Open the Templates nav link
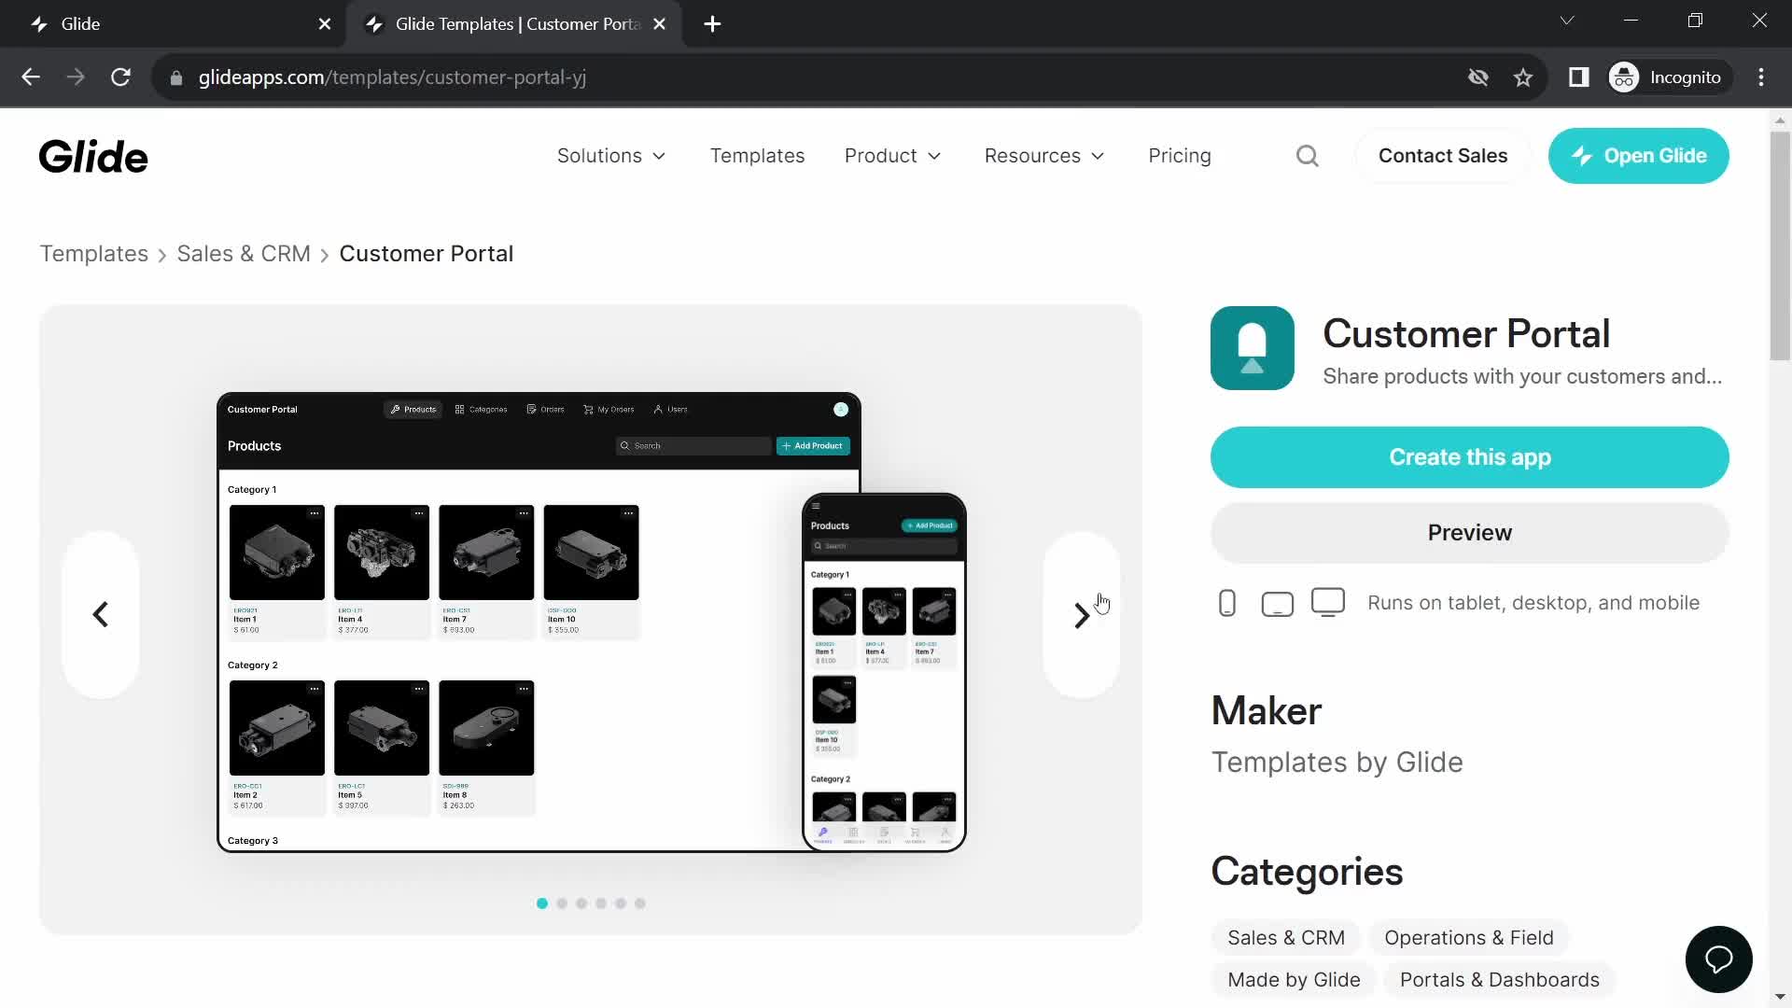This screenshot has width=1792, height=1008. pyautogui.click(x=757, y=156)
